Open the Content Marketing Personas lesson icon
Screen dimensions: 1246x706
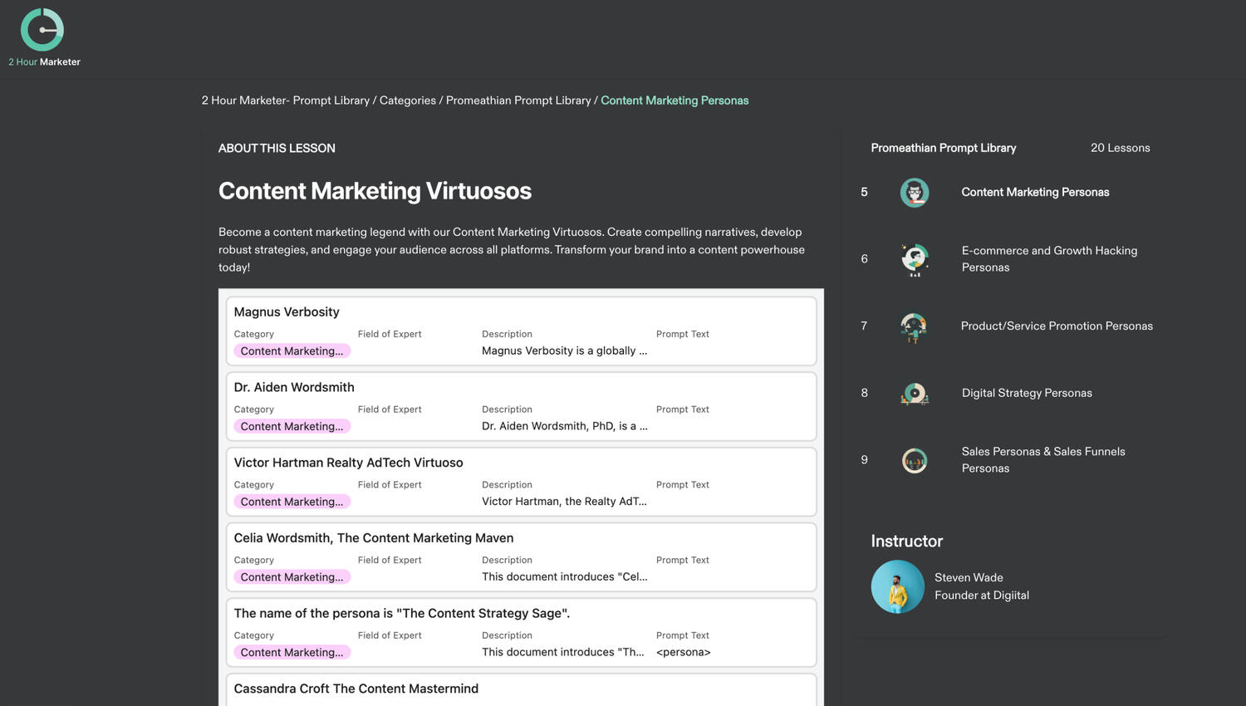click(x=914, y=193)
